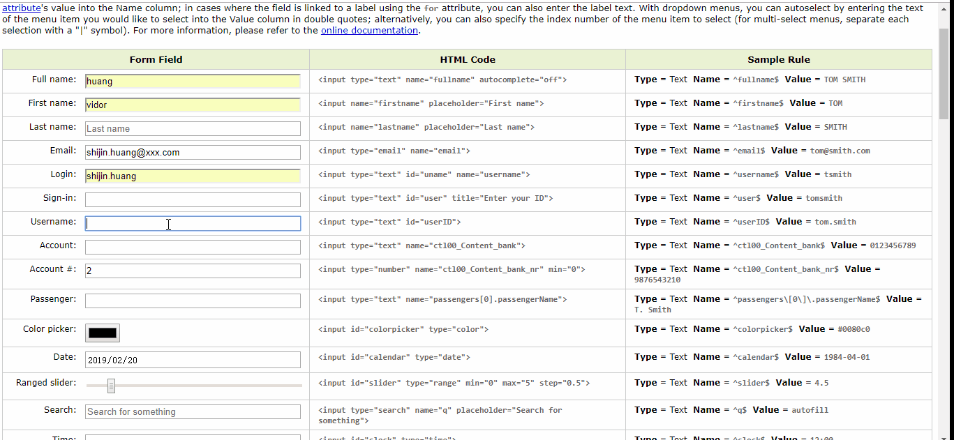This screenshot has height=440, width=954.
Task: Click the Full name text field
Action: [193, 81]
